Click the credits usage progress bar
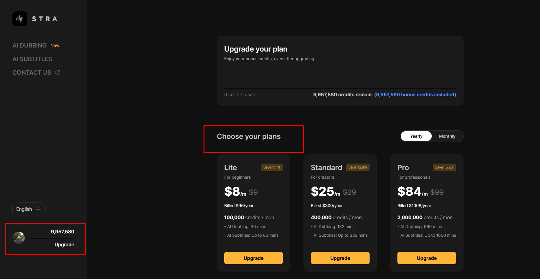The width and height of the screenshot is (540, 279). coord(340,88)
